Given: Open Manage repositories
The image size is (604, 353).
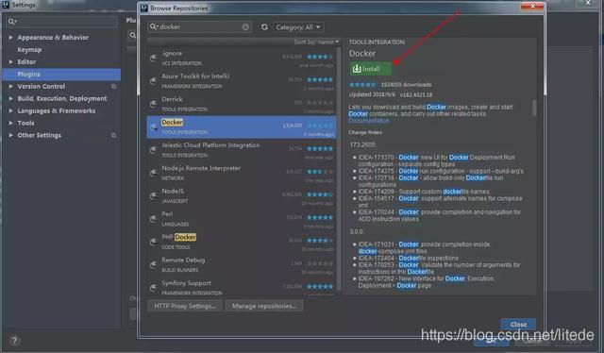Looking at the screenshot, I should click(x=264, y=306).
